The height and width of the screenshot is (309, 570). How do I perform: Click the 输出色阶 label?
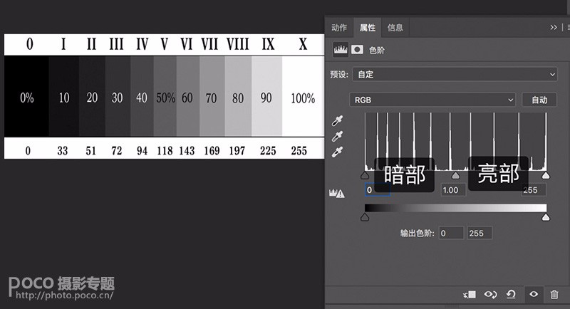pos(417,233)
